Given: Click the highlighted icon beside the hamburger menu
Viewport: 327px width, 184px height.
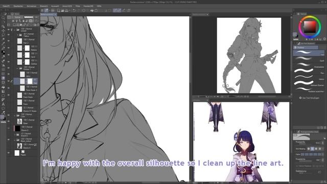Looking at the screenshot, I should tap(46, 10).
